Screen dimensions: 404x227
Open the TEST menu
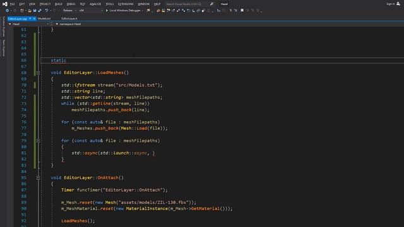83,4
